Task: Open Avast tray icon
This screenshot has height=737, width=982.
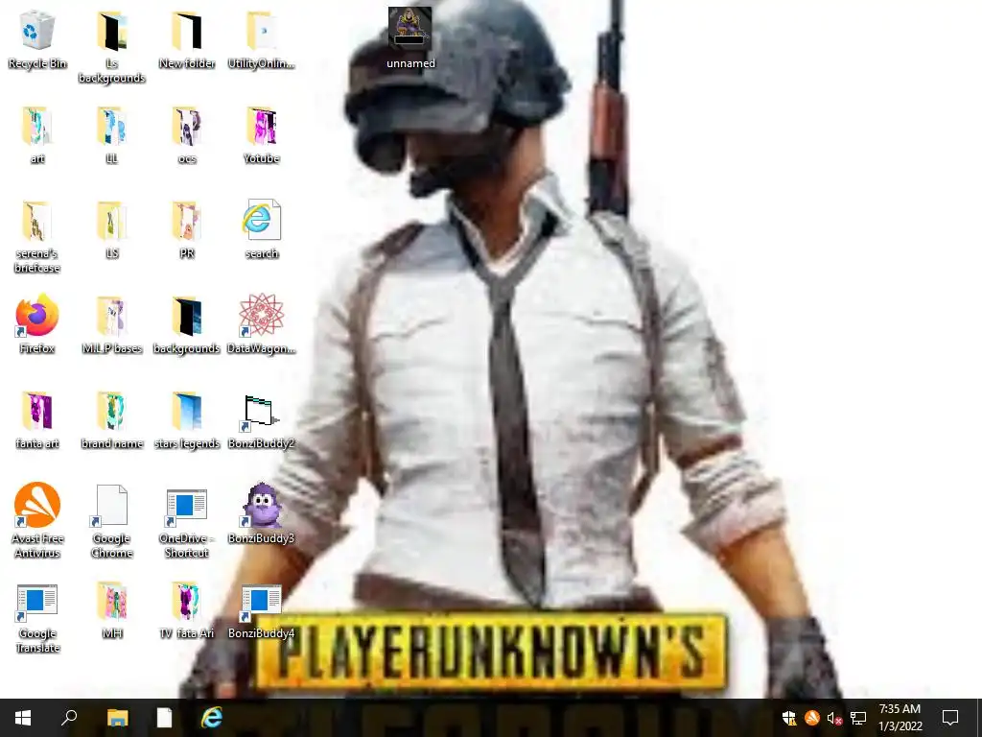Action: click(x=811, y=718)
